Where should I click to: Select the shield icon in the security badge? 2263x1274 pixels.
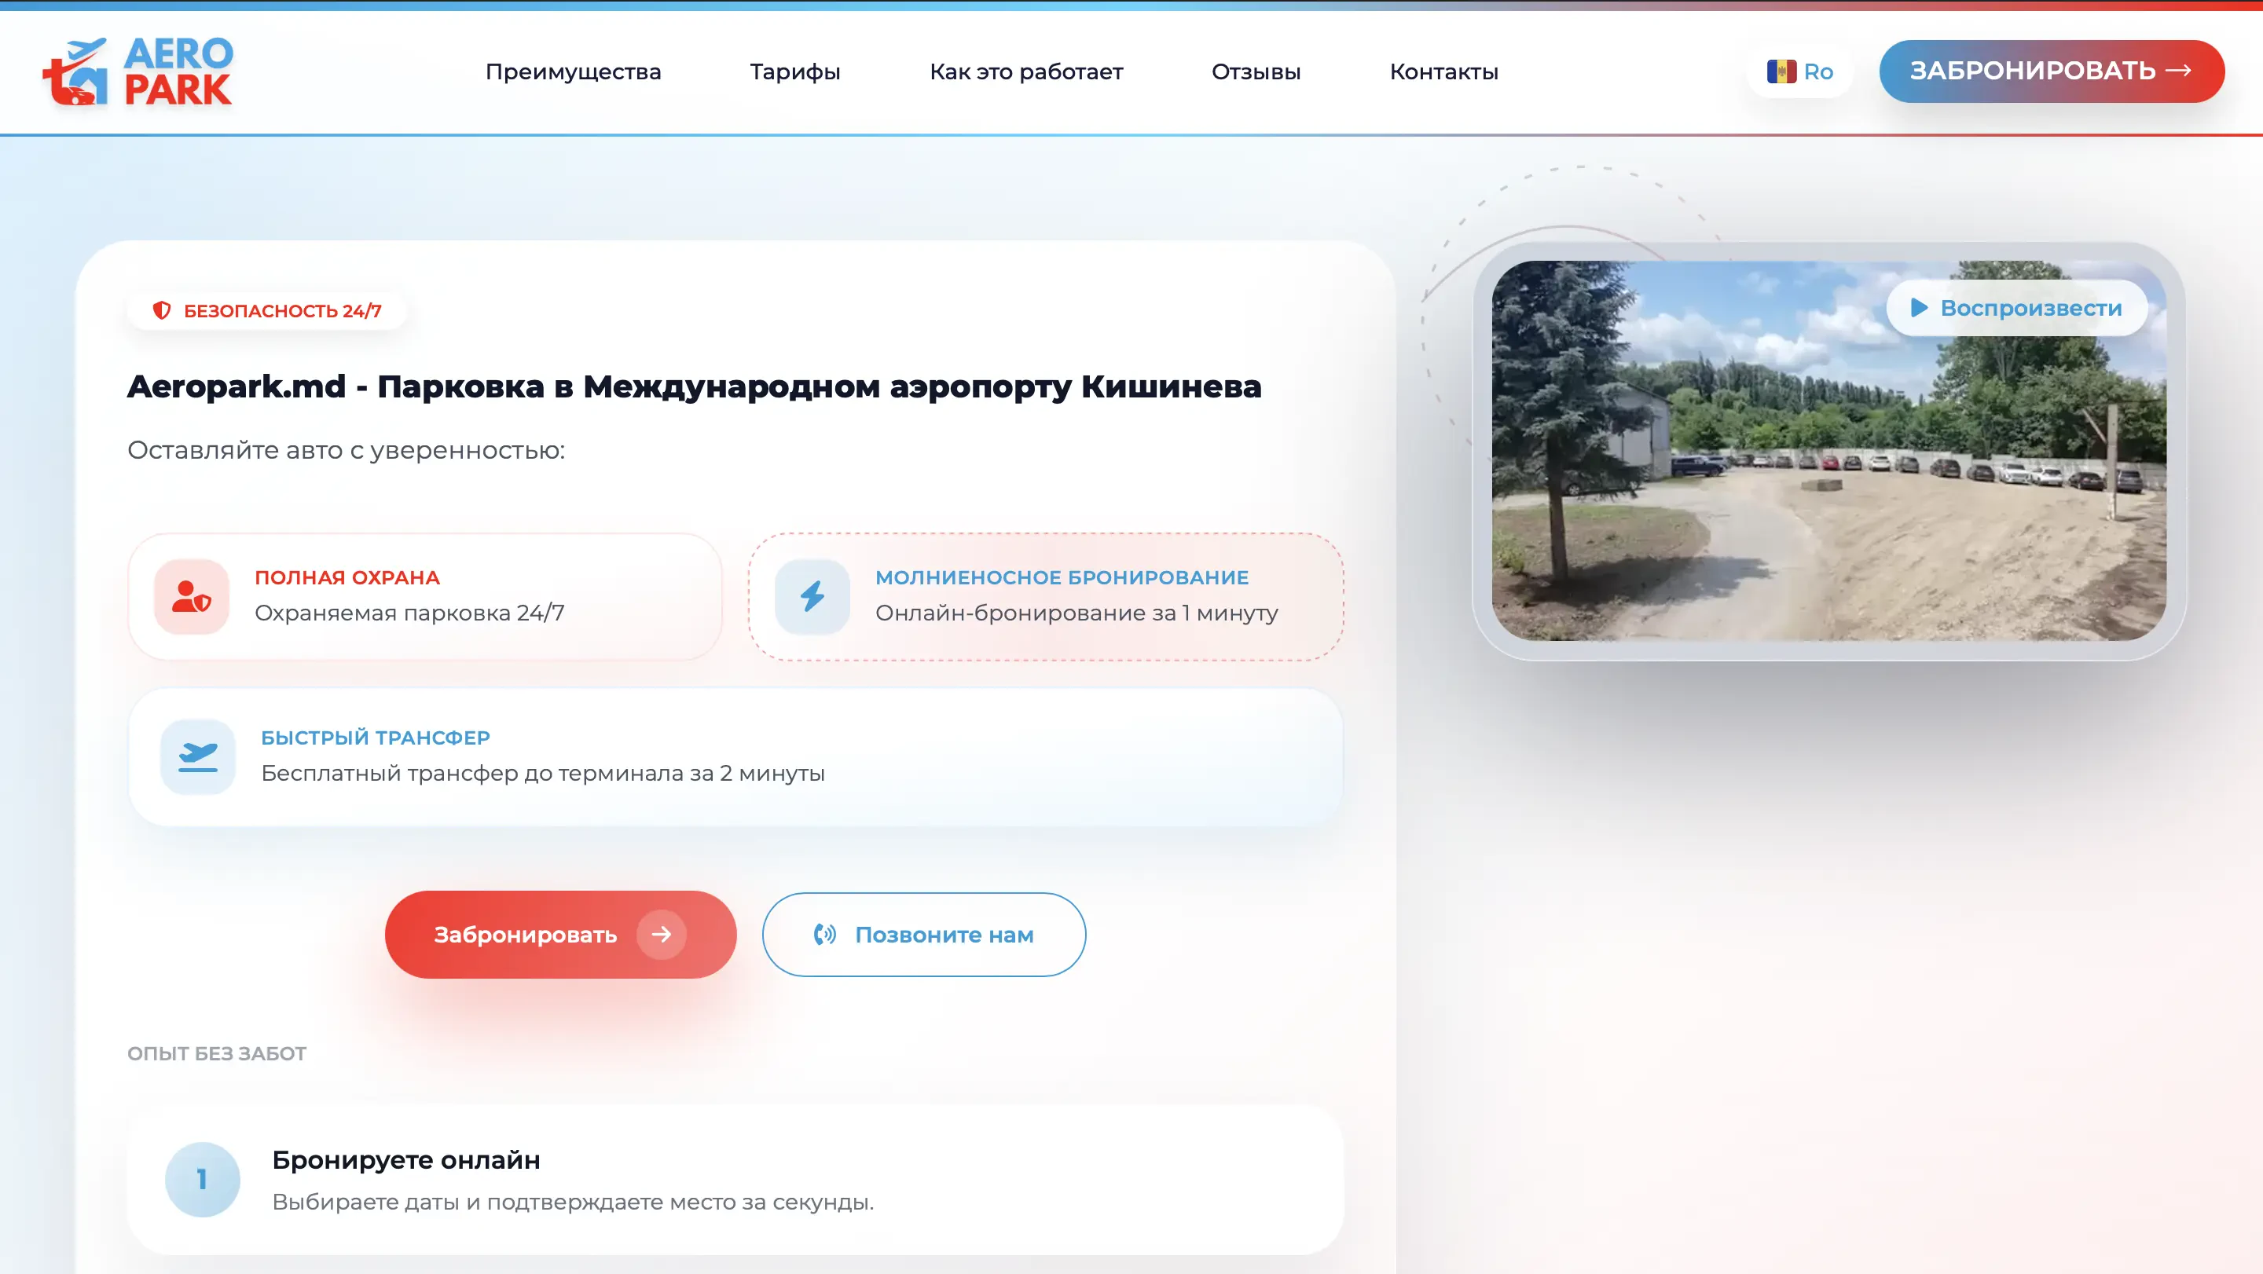pyautogui.click(x=162, y=309)
